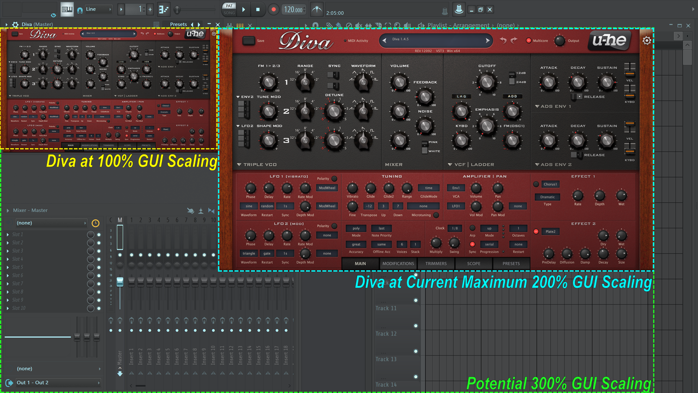Click Diva's undo arrow icon
Viewport: 698px width, 393px height.
503,40
